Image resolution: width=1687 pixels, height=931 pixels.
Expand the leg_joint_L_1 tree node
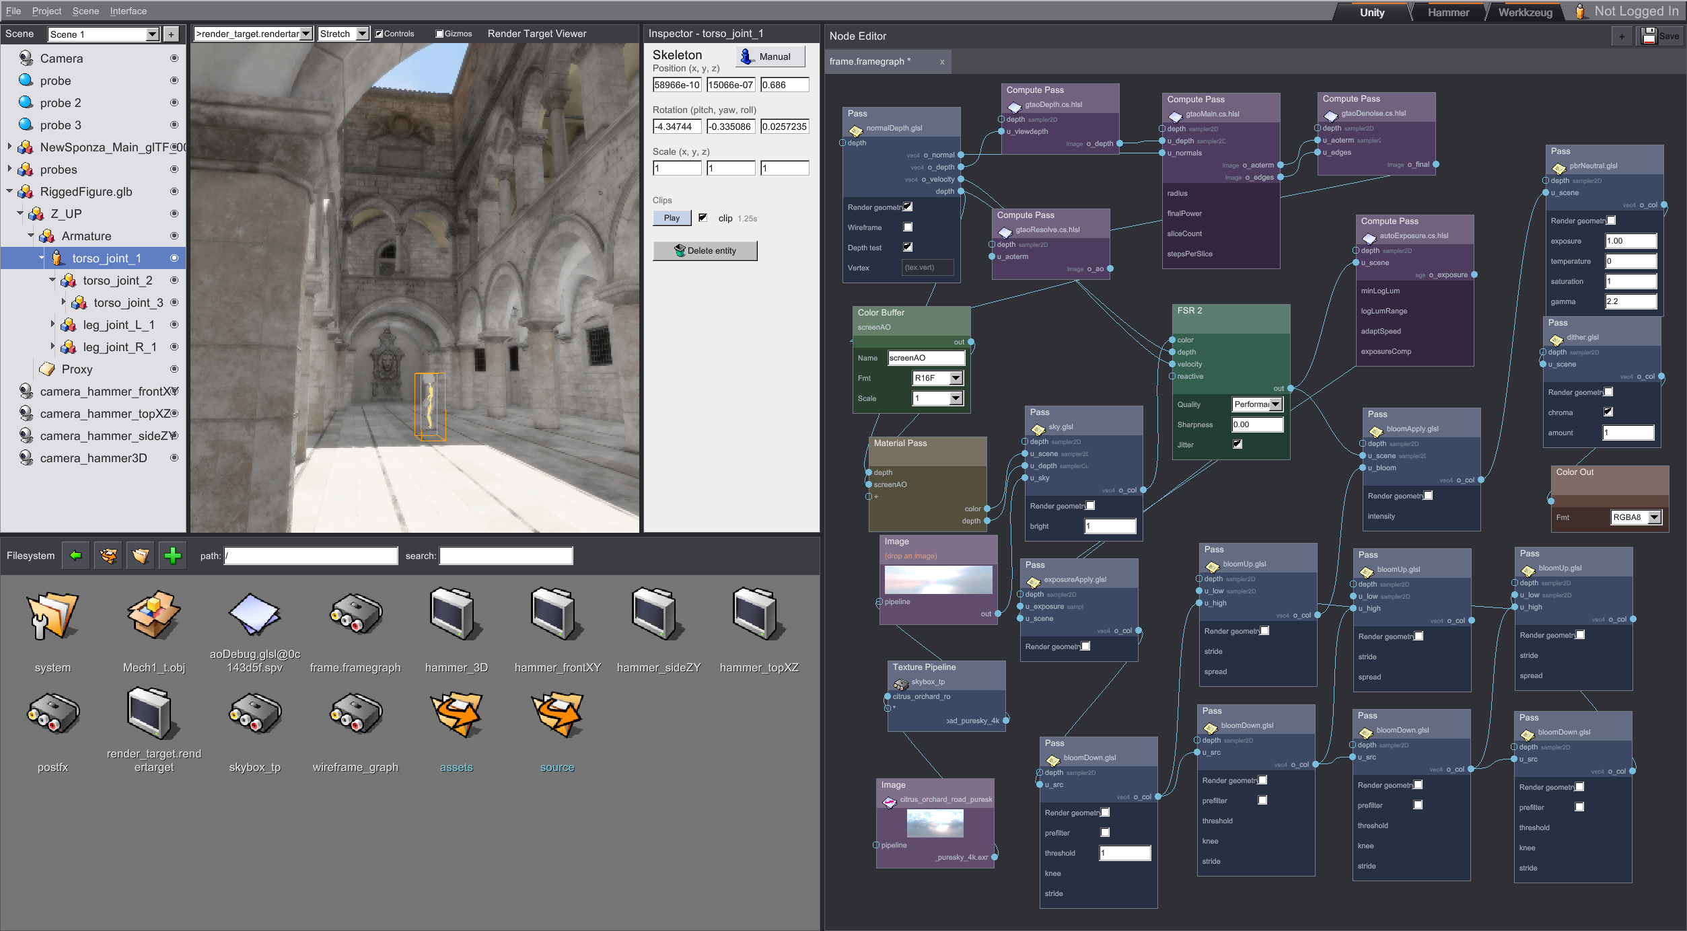pos(52,324)
